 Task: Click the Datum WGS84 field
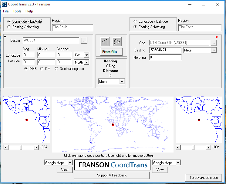tap(51, 40)
